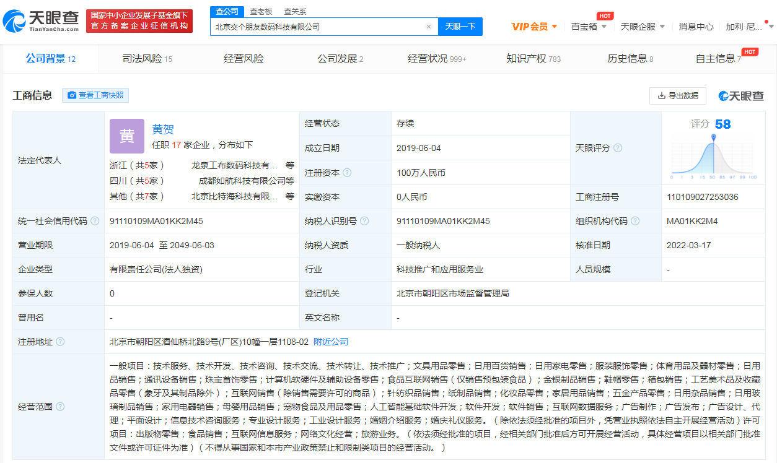
Task: Click the help icon next to 组织机构代码
Action: [x=635, y=221]
